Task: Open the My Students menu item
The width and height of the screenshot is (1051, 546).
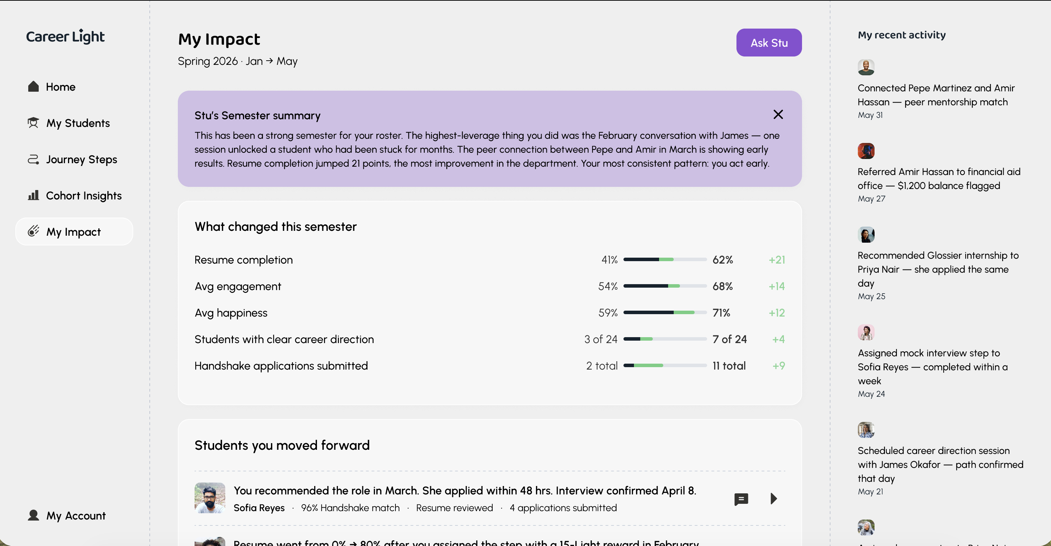Action: 74,123
